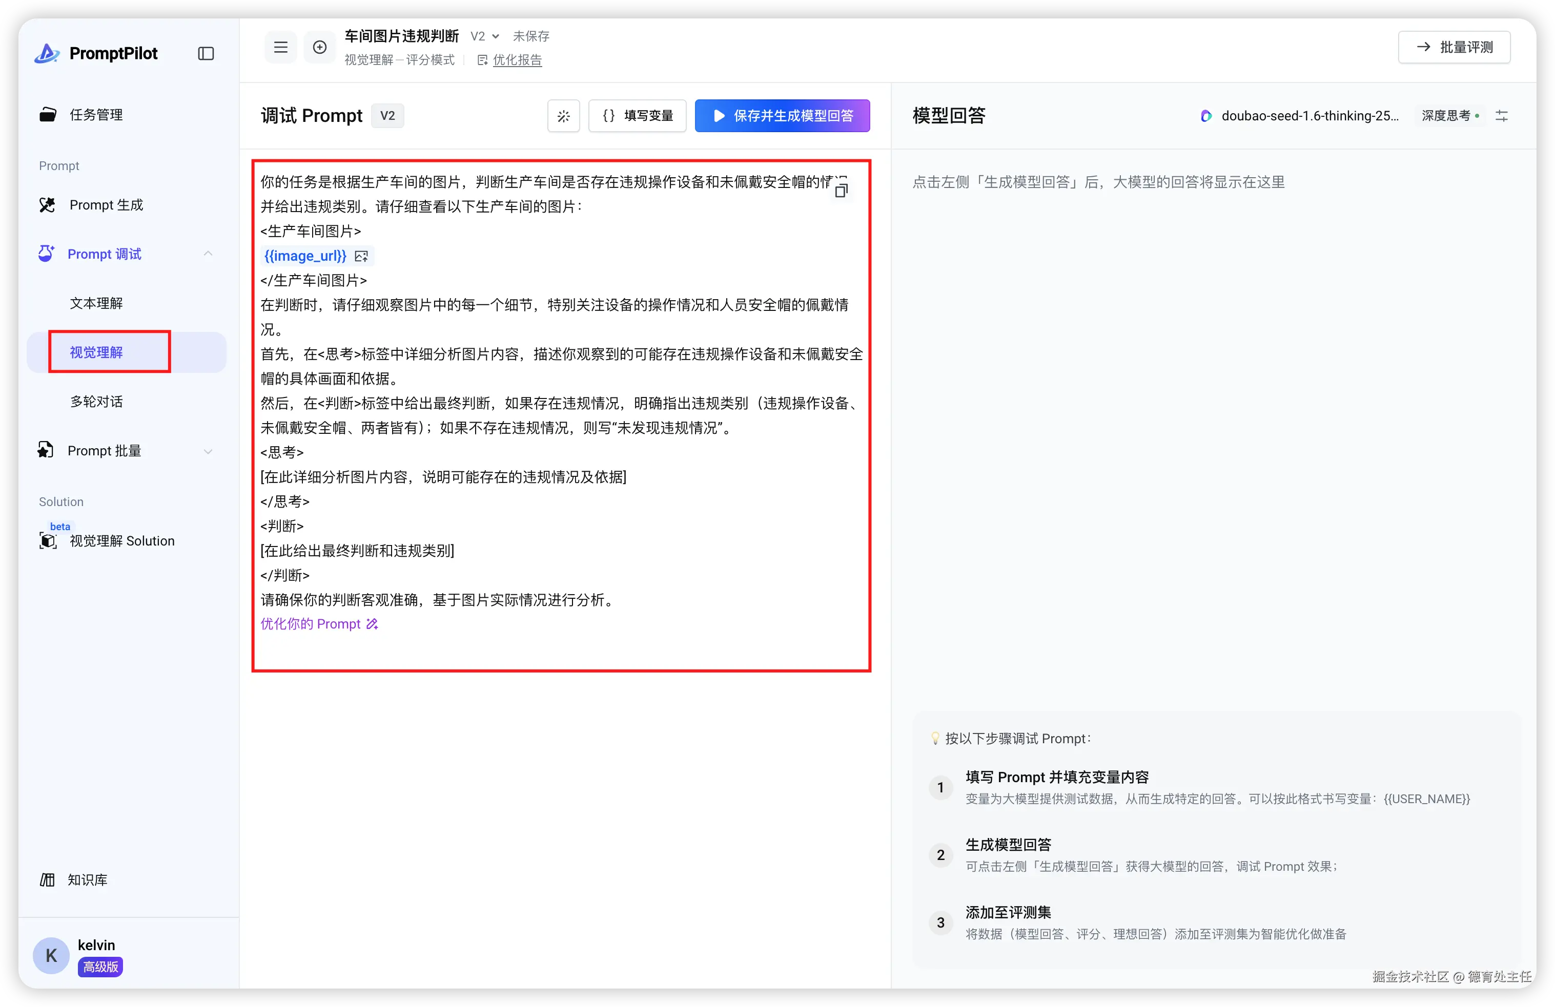1555x1007 pixels.
Task: Collapse the sidebar panel icon
Action: (x=206, y=54)
